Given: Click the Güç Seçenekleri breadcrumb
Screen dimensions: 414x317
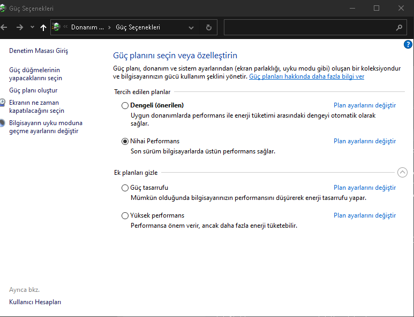Looking at the screenshot, I should pos(138,27).
